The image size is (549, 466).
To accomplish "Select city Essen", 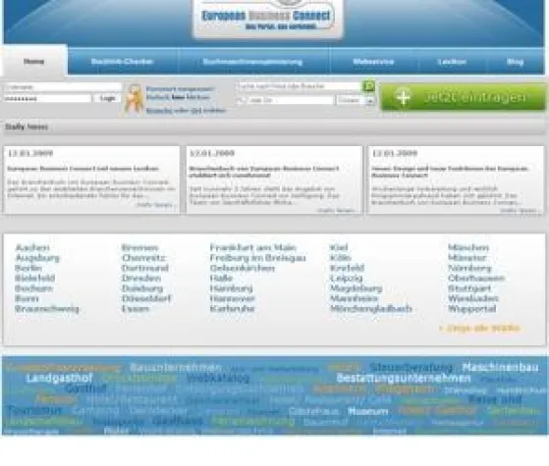I will (x=136, y=309).
